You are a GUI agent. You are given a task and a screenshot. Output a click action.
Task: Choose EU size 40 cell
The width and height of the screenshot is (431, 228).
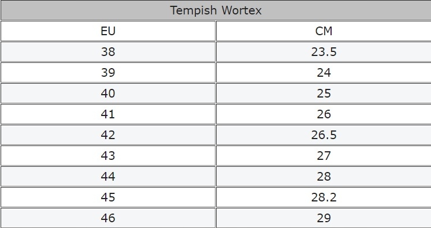[x=108, y=93]
